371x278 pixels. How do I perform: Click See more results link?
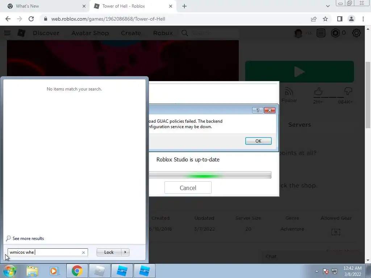coord(28,239)
